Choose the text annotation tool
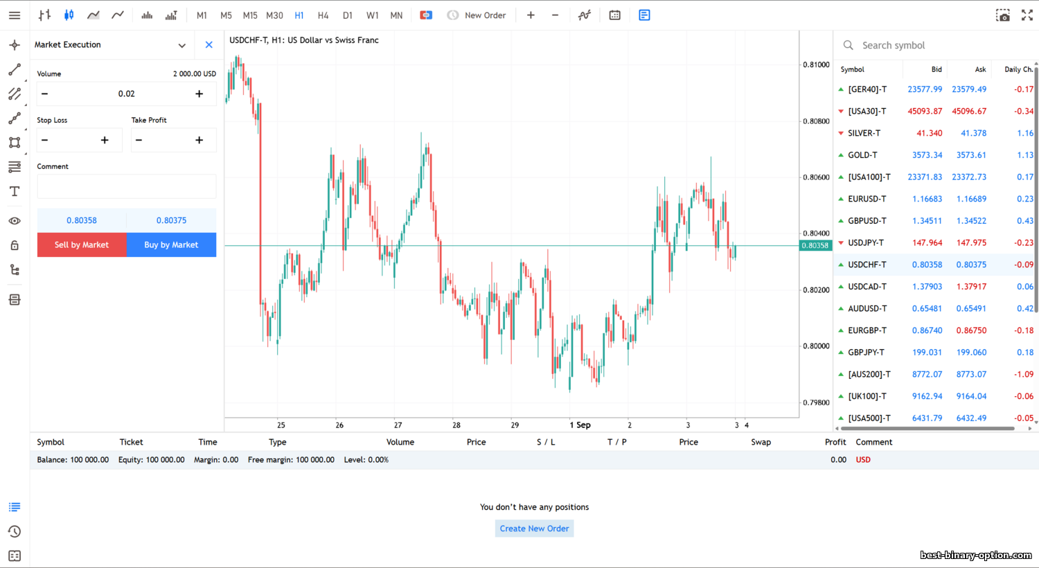The width and height of the screenshot is (1039, 568). tap(15, 191)
